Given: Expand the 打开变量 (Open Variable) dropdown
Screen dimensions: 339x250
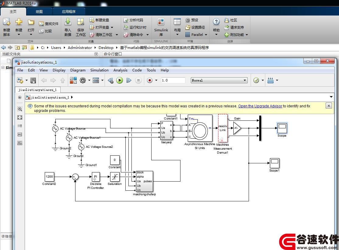Looking at the screenshot, I should pyautogui.click(x=112, y=27).
